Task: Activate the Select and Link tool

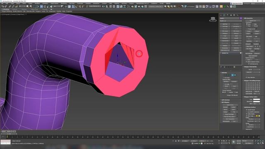Action: click(10, 7)
